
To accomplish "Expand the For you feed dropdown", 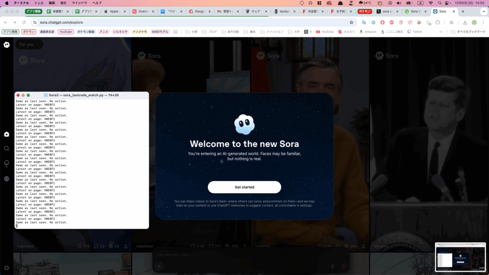I will pos(29,44).
